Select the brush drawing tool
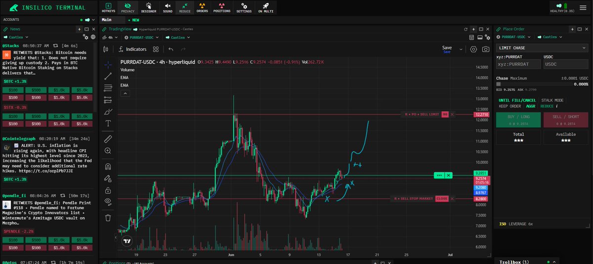Image resolution: width=593 pixels, height=264 pixels. tap(108, 112)
